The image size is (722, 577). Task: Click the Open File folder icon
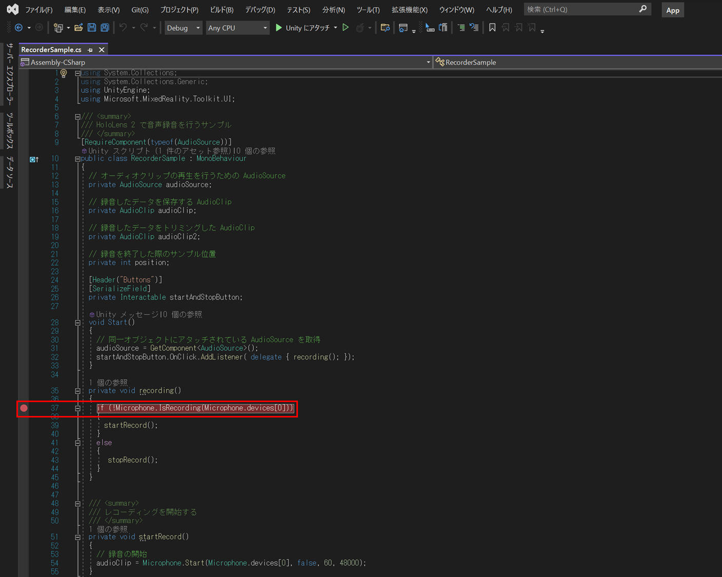coord(78,28)
